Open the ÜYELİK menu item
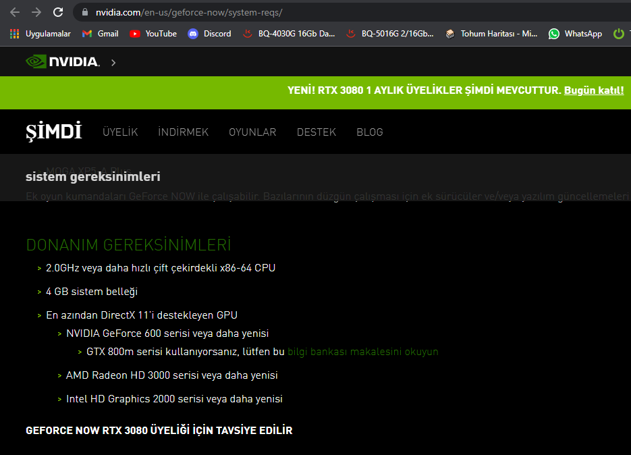Viewport: 631px width, 455px height. [120, 132]
